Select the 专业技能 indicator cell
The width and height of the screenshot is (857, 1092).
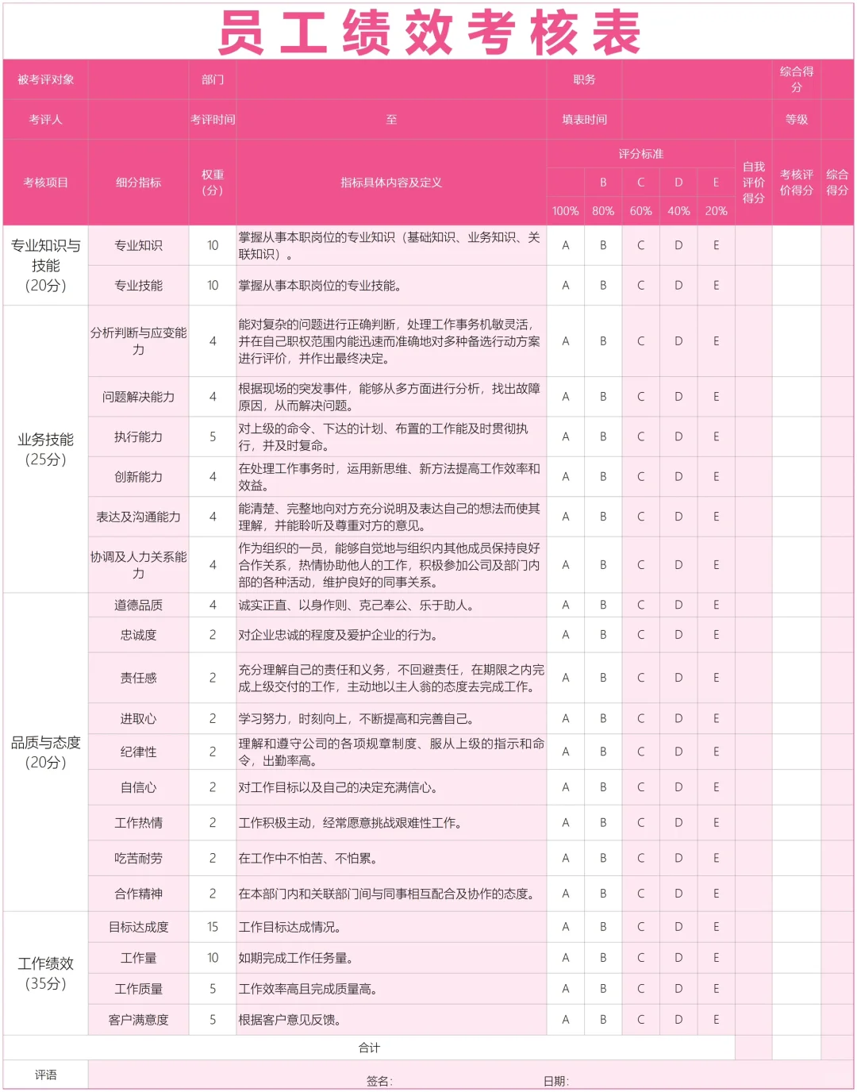click(x=138, y=286)
